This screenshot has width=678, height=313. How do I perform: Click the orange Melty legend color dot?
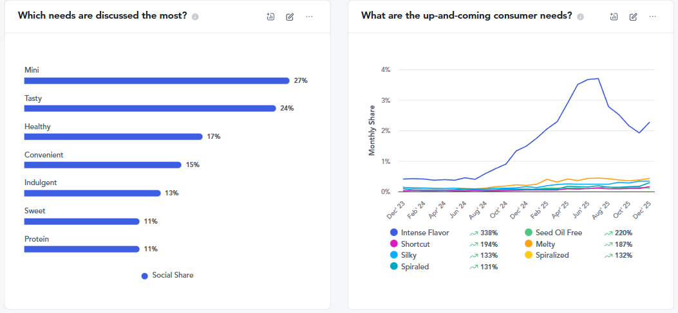(529, 244)
